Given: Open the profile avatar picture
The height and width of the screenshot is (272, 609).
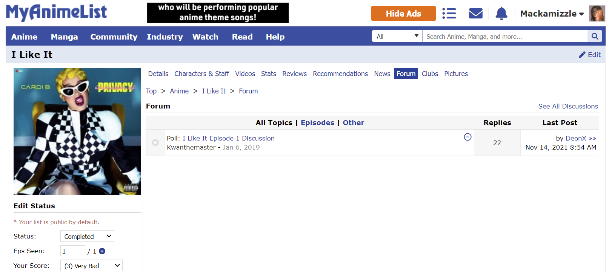Looking at the screenshot, I should pyautogui.click(x=597, y=14).
